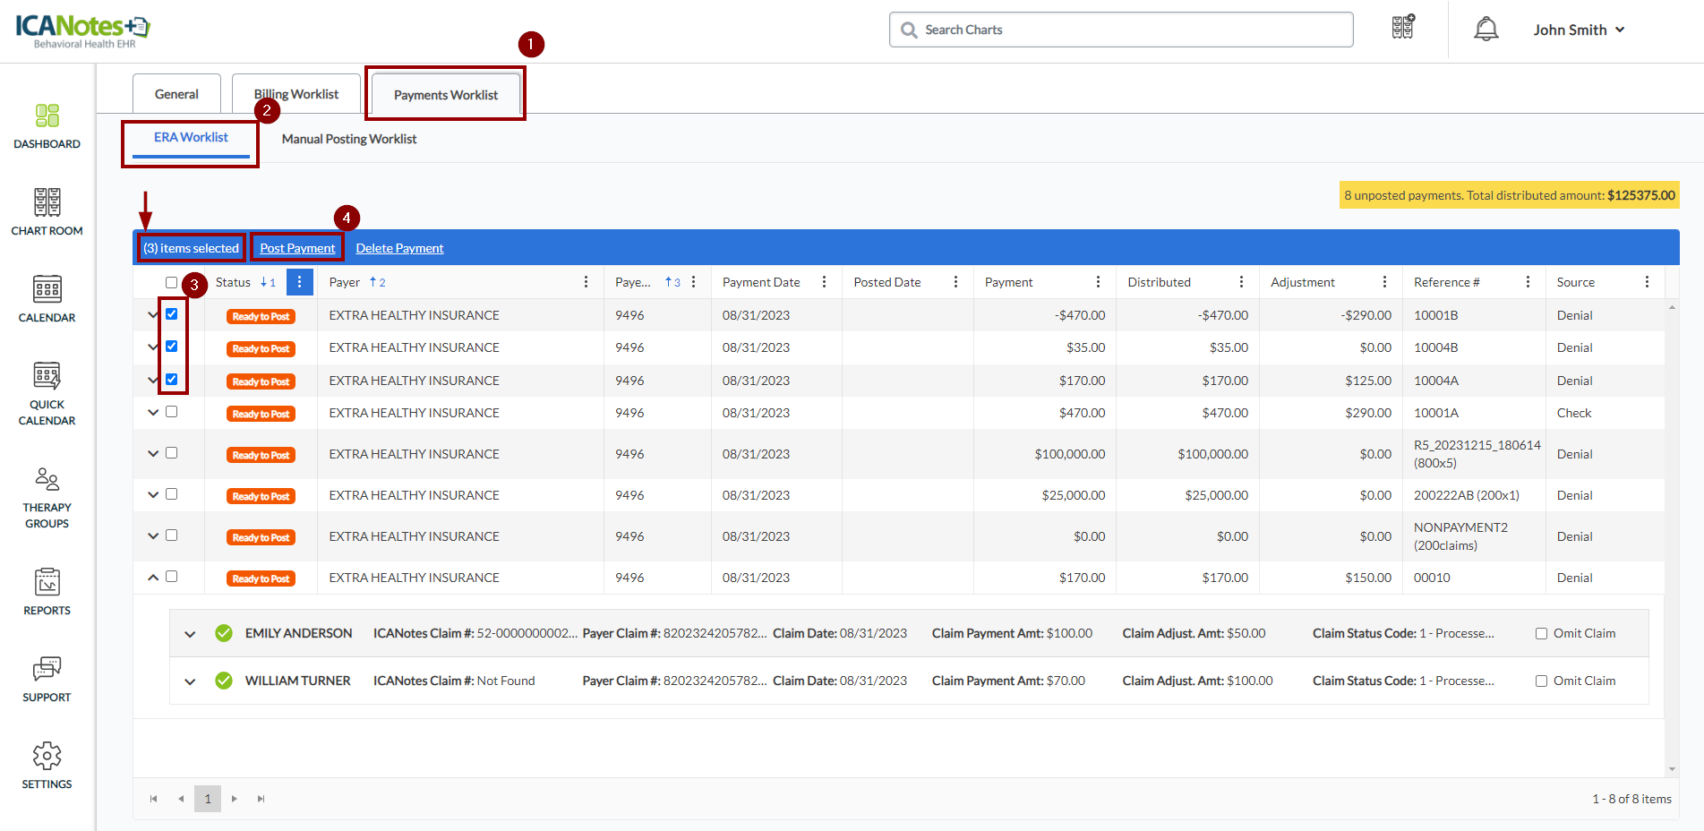Open the Status column options menu

coord(299,282)
